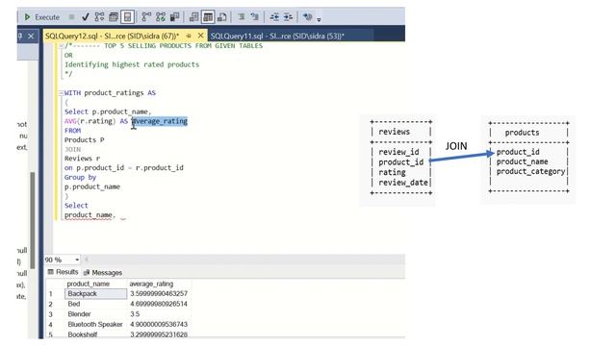This screenshot has width=616, height=346.
Task: Click the 'Reviews r' code line
Action: tap(82, 159)
